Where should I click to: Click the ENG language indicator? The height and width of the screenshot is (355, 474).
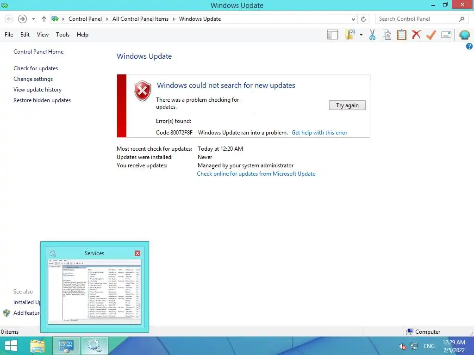coord(429,346)
